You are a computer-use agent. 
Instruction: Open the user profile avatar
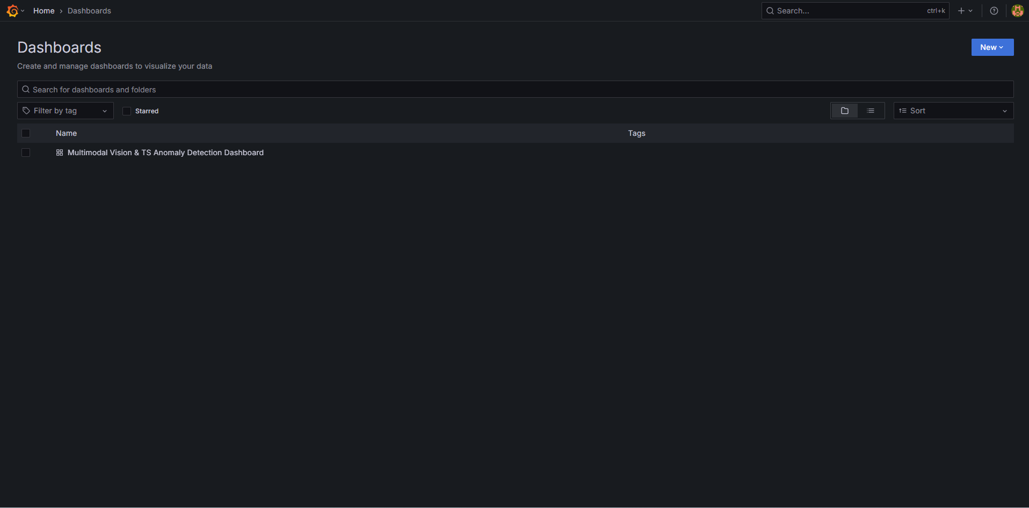tap(1017, 11)
